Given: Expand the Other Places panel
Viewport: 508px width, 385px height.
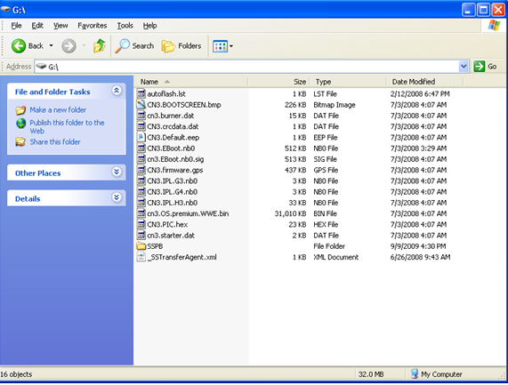Looking at the screenshot, I should 117,172.
